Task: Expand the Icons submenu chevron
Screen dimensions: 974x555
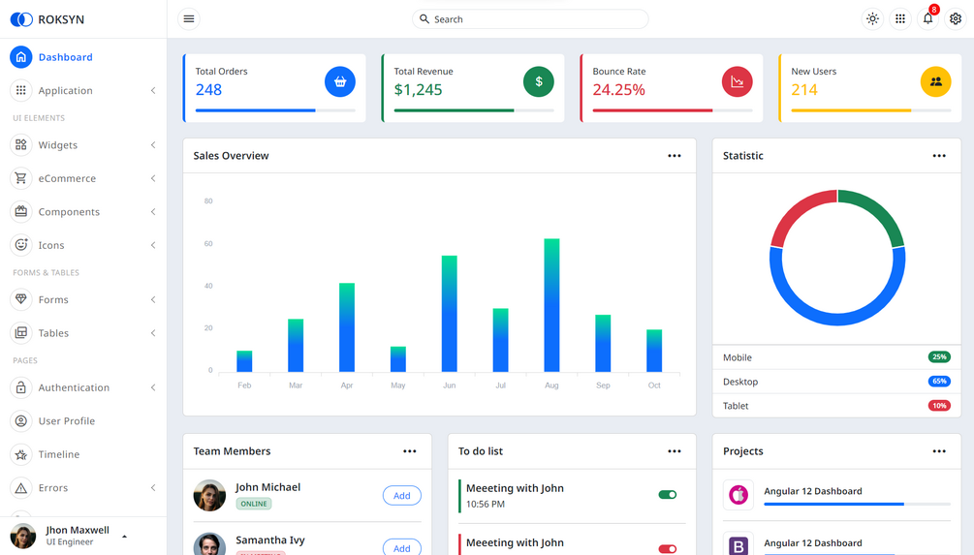Action: 153,245
